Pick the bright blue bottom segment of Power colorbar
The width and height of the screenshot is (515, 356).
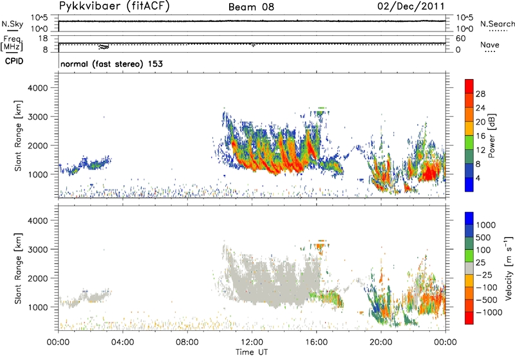[469, 184]
